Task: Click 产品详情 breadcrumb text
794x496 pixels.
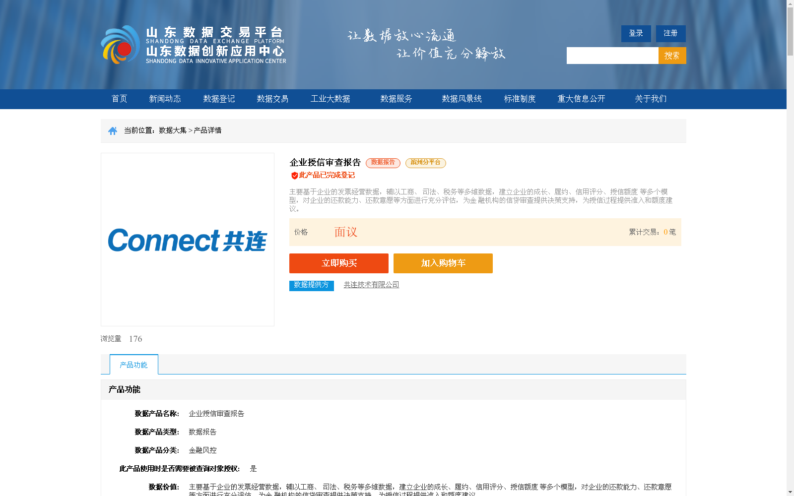Action: (207, 130)
